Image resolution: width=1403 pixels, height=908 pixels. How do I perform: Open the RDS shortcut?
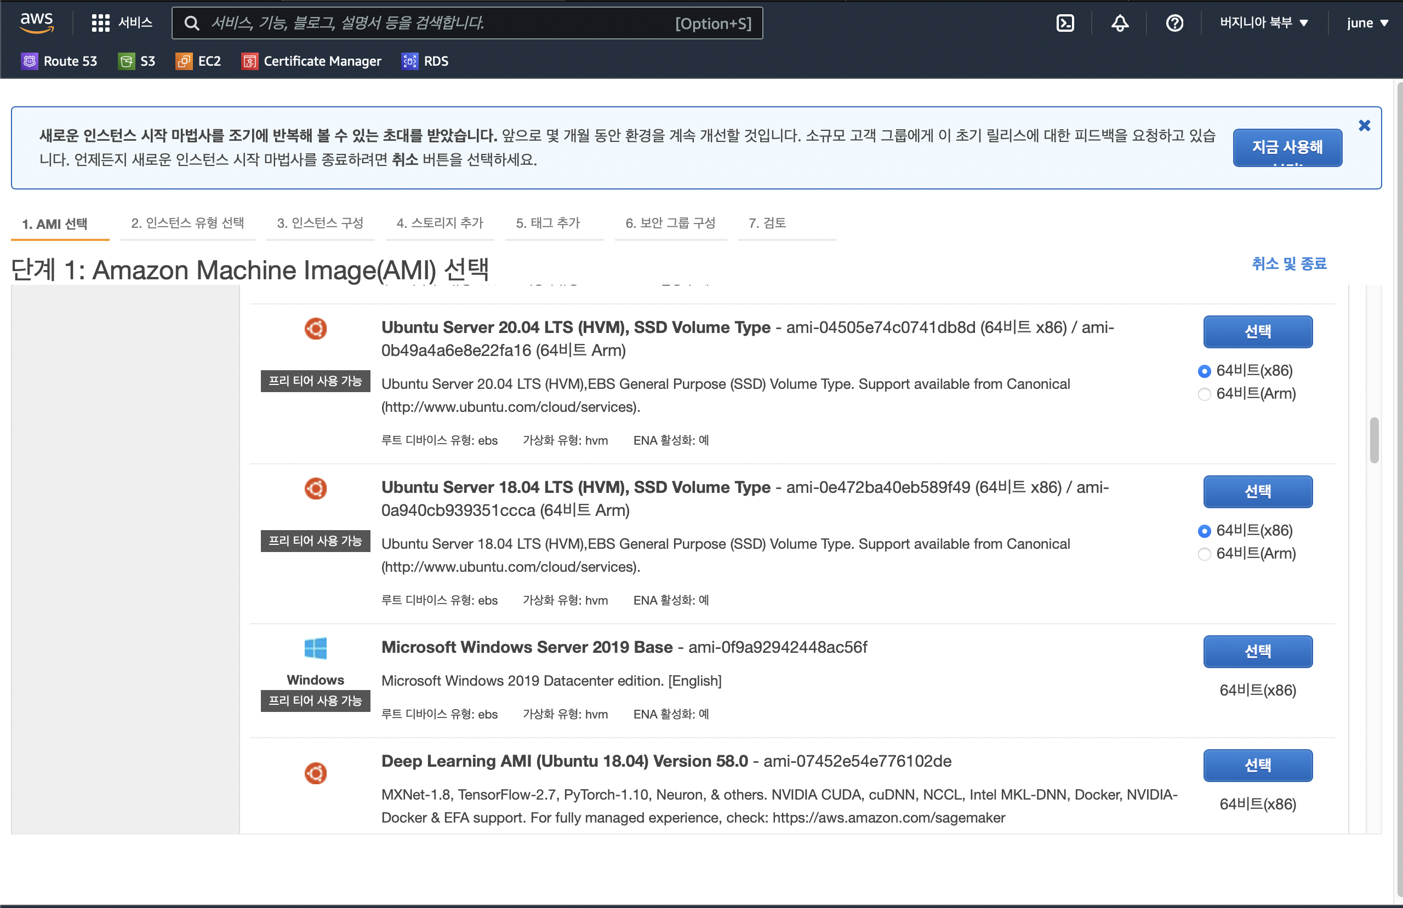(x=425, y=61)
